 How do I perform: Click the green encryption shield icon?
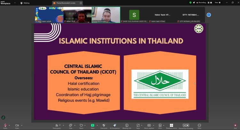(x=190, y=3)
